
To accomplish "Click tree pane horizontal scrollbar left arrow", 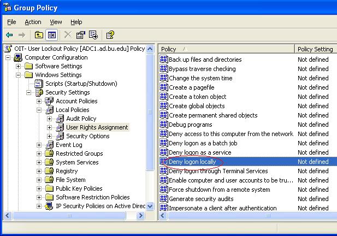I will click(x=8, y=215).
